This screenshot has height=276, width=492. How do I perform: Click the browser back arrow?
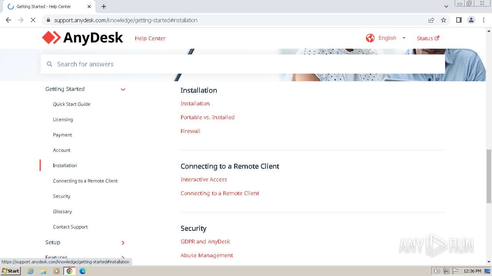[8, 20]
